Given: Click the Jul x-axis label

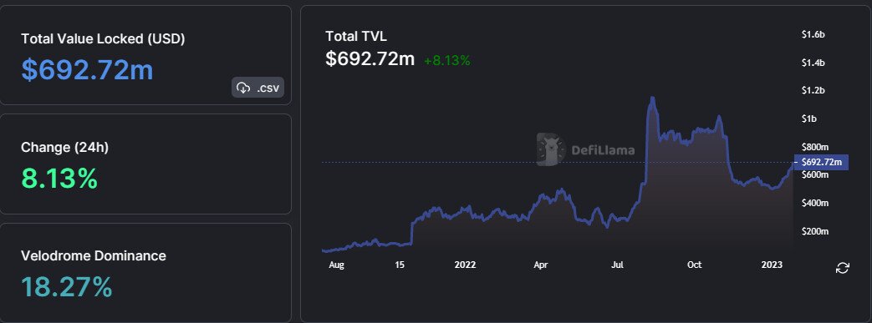Looking at the screenshot, I should click(617, 265).
